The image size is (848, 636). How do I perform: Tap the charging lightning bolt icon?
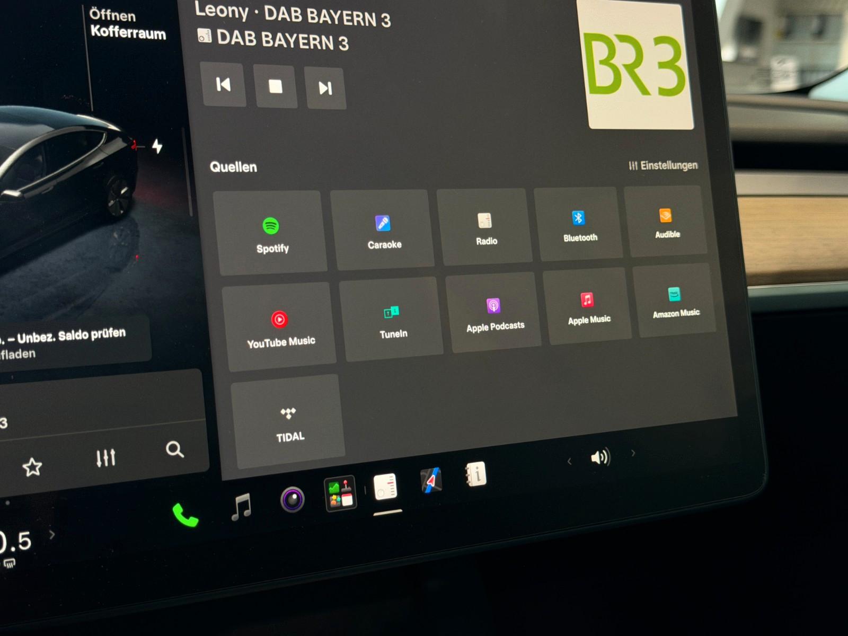coord(157,146)
